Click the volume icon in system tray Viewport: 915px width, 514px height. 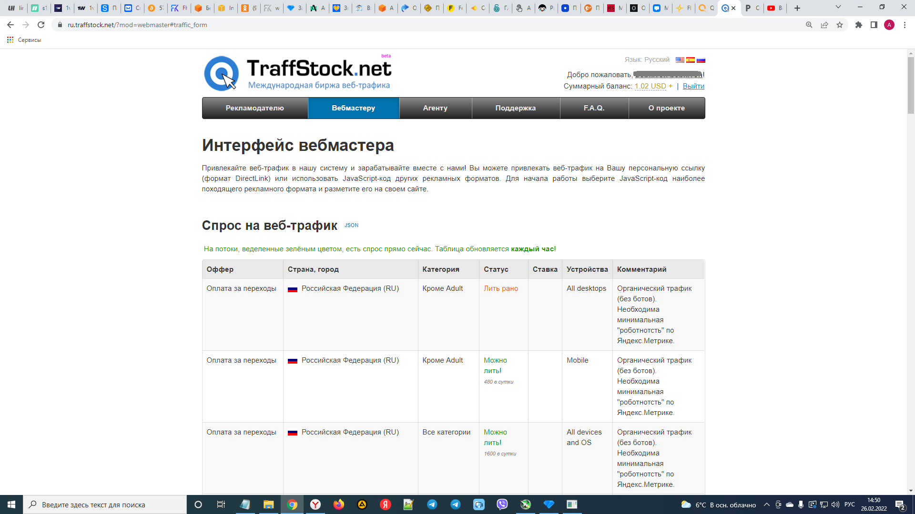click(x=835, y=504)
